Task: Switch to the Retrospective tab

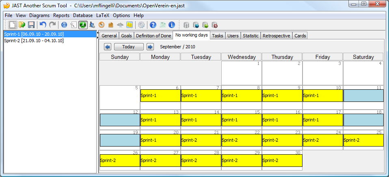Action: coord(276,36)
